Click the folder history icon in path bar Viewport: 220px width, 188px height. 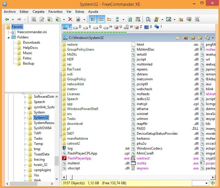click(x=178, y=38)
